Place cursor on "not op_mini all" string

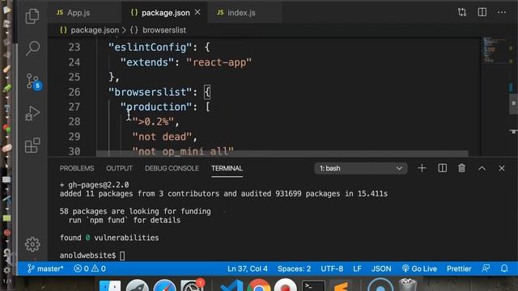pyautogui.click(x=183, y=151)
